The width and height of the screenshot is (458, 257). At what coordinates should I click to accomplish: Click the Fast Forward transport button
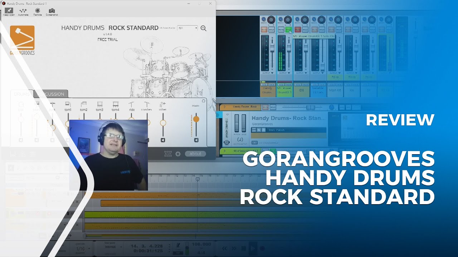click(x=234, y=248)
